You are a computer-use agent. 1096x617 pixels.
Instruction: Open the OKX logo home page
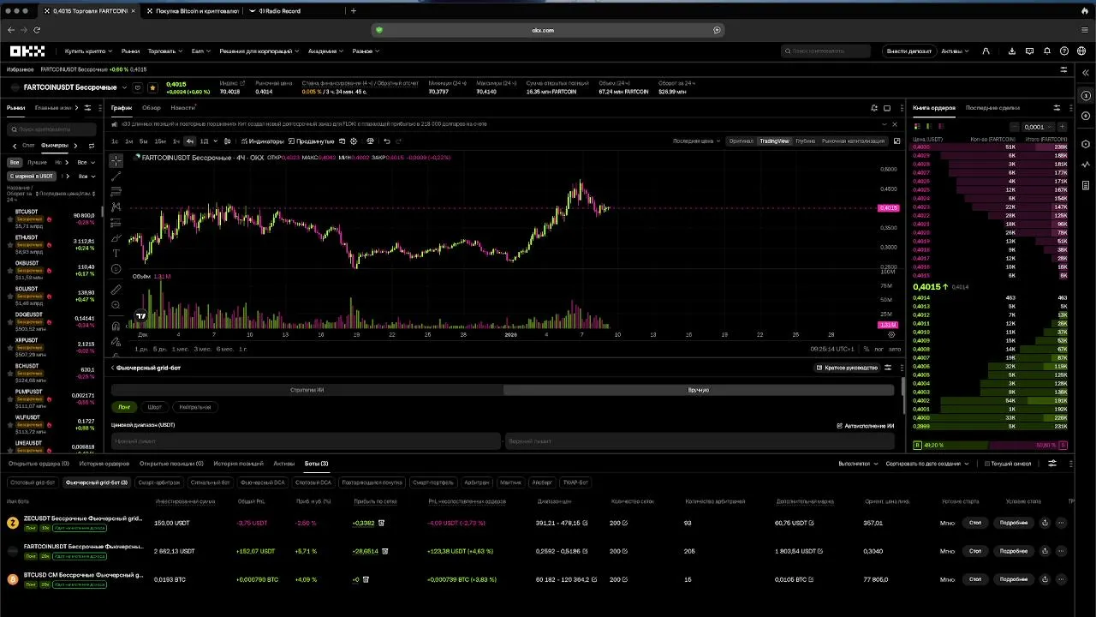(27, 51)
